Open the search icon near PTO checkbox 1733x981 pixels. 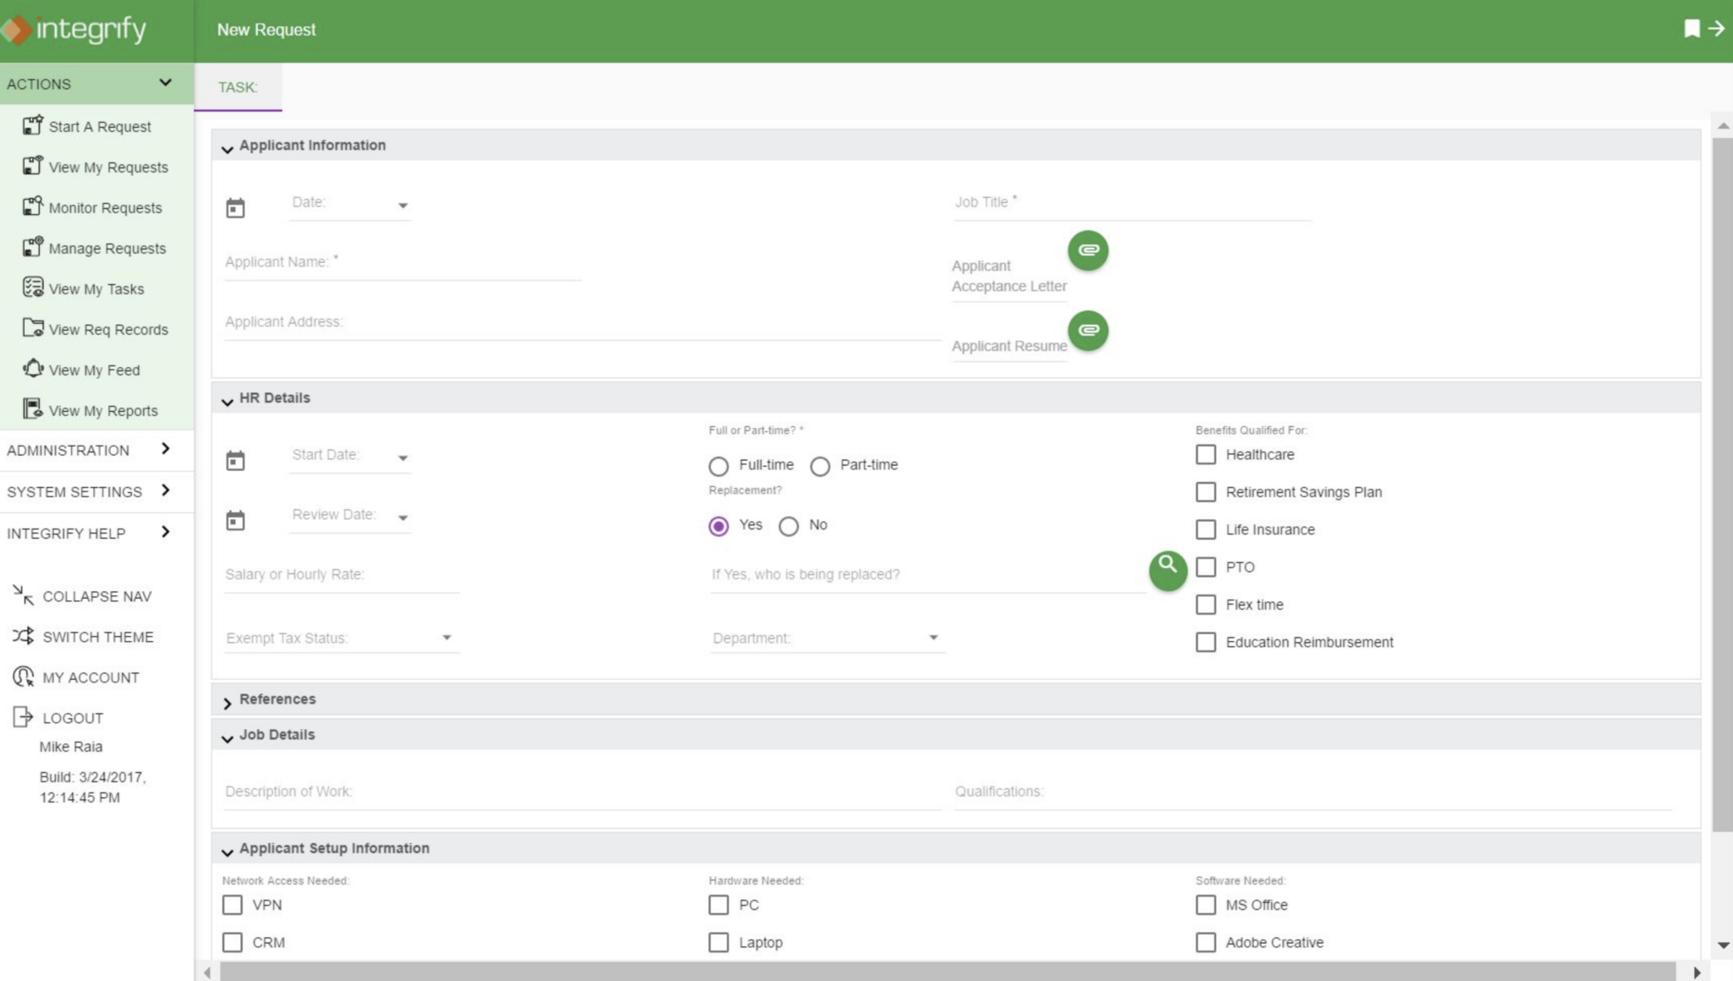click(1167, 569)
